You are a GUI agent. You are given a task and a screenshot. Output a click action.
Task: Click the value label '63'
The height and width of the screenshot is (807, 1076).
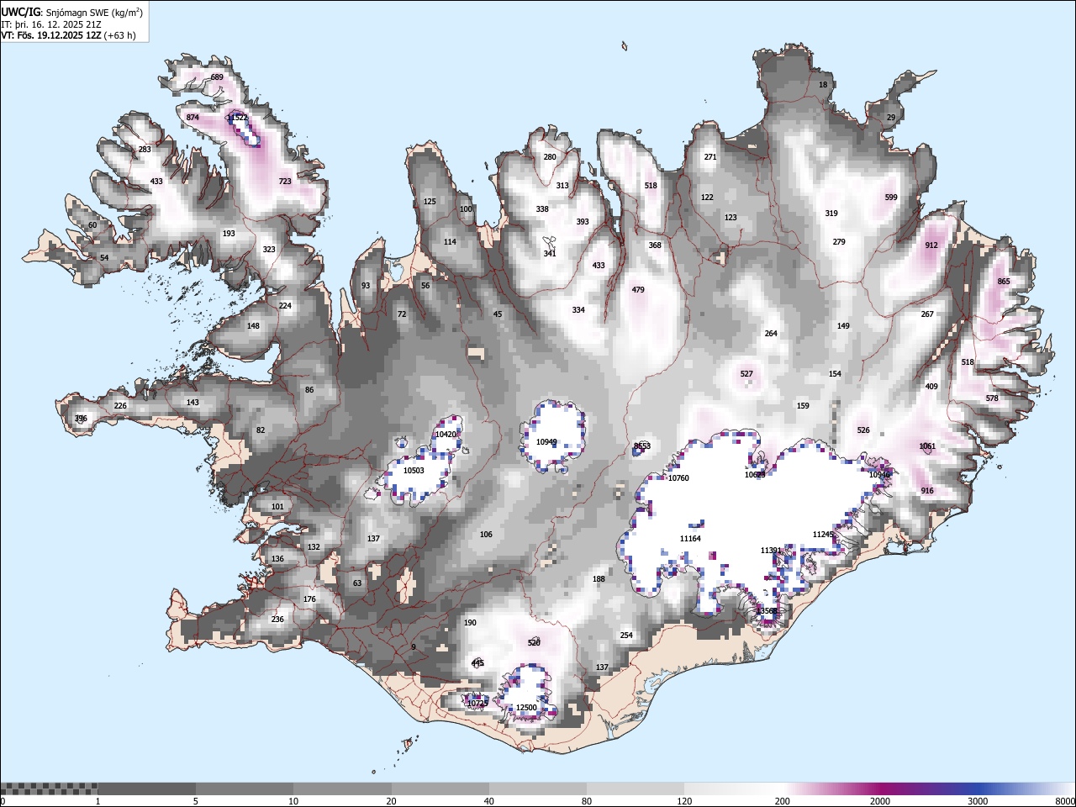tap(357, 583)
